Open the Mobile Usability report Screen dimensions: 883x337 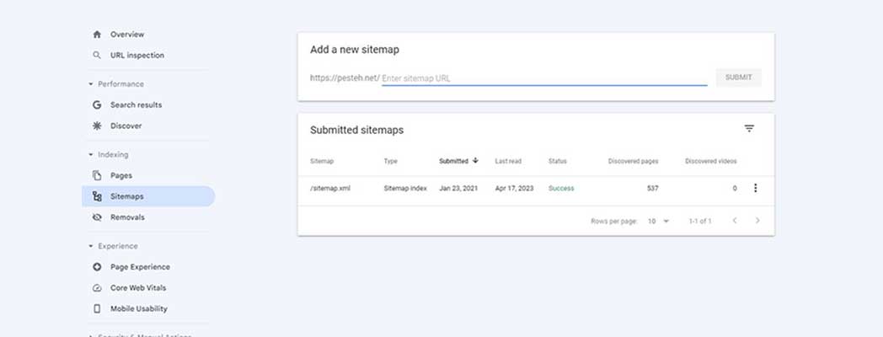click(x=138, y=309)
